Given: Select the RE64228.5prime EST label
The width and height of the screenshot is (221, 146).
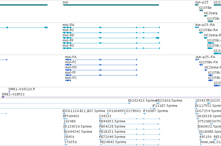Looking at the screenshot, I should tap(112, 127).
